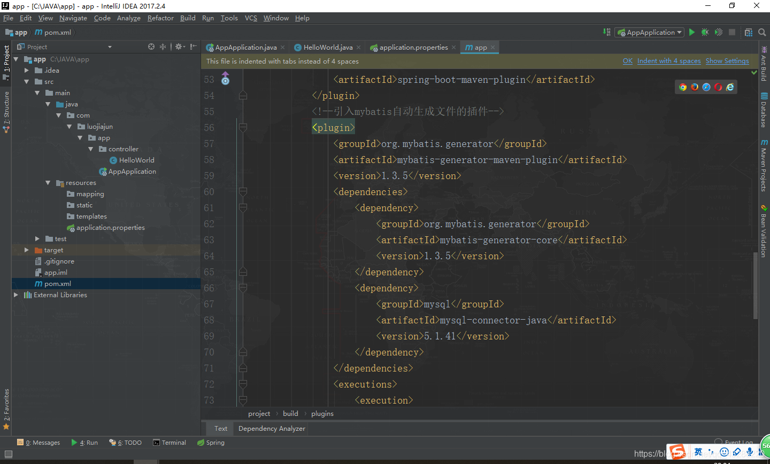The image size is (770, 464).
Task: Open the Favorites tool window
Action: [x=6, y=409]
